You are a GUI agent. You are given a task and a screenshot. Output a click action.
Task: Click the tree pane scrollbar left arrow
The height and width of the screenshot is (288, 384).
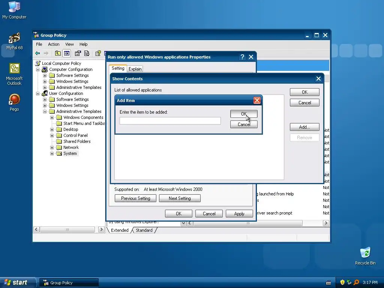(x=36, y=229)
